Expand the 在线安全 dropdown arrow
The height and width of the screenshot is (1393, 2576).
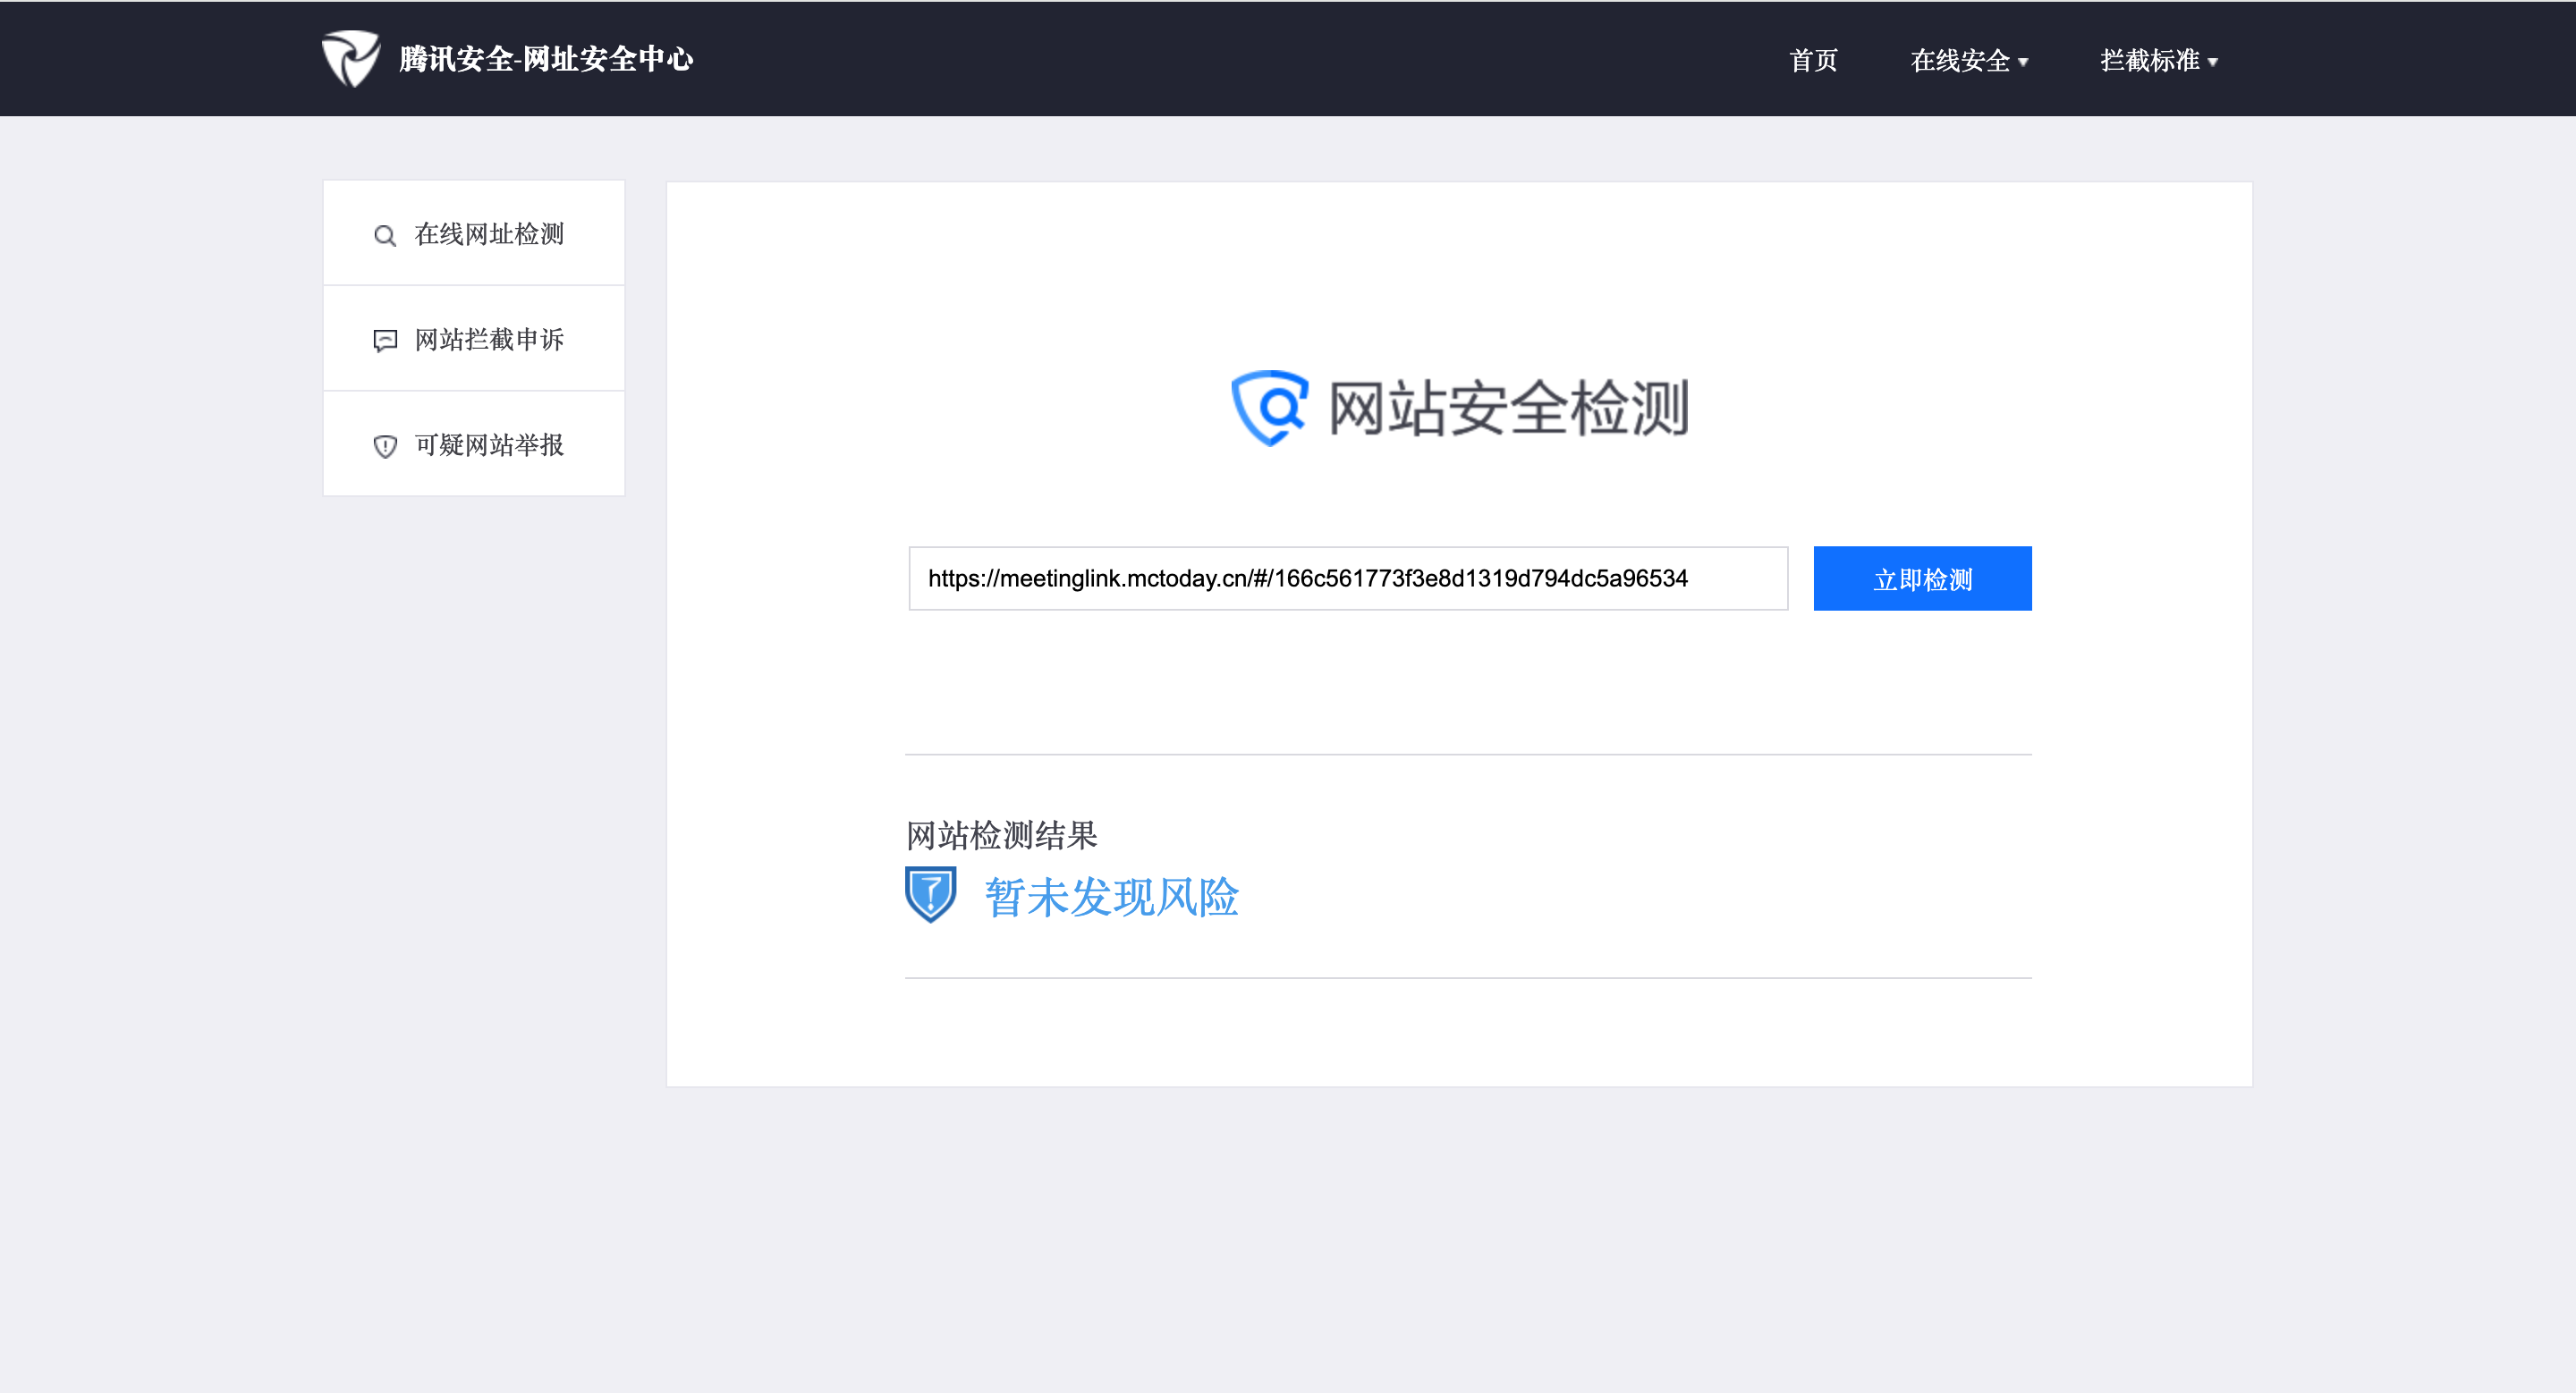2024,62
